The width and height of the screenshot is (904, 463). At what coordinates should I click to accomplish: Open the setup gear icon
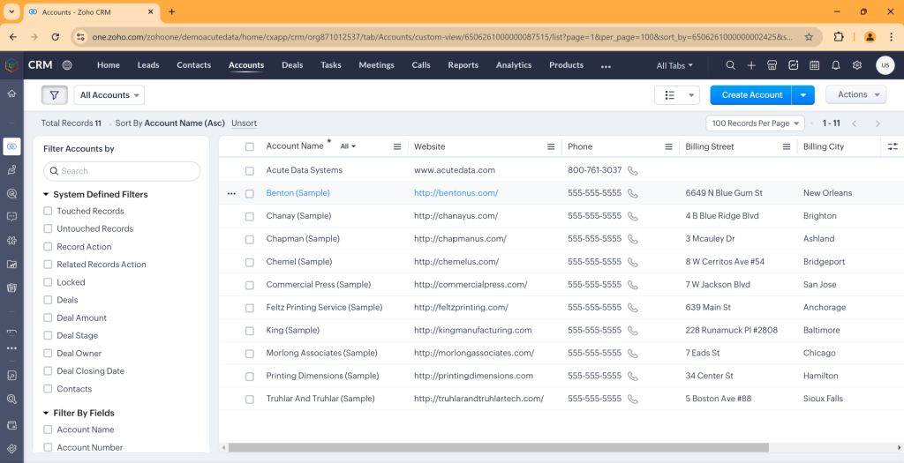click(x=856, y=65)
